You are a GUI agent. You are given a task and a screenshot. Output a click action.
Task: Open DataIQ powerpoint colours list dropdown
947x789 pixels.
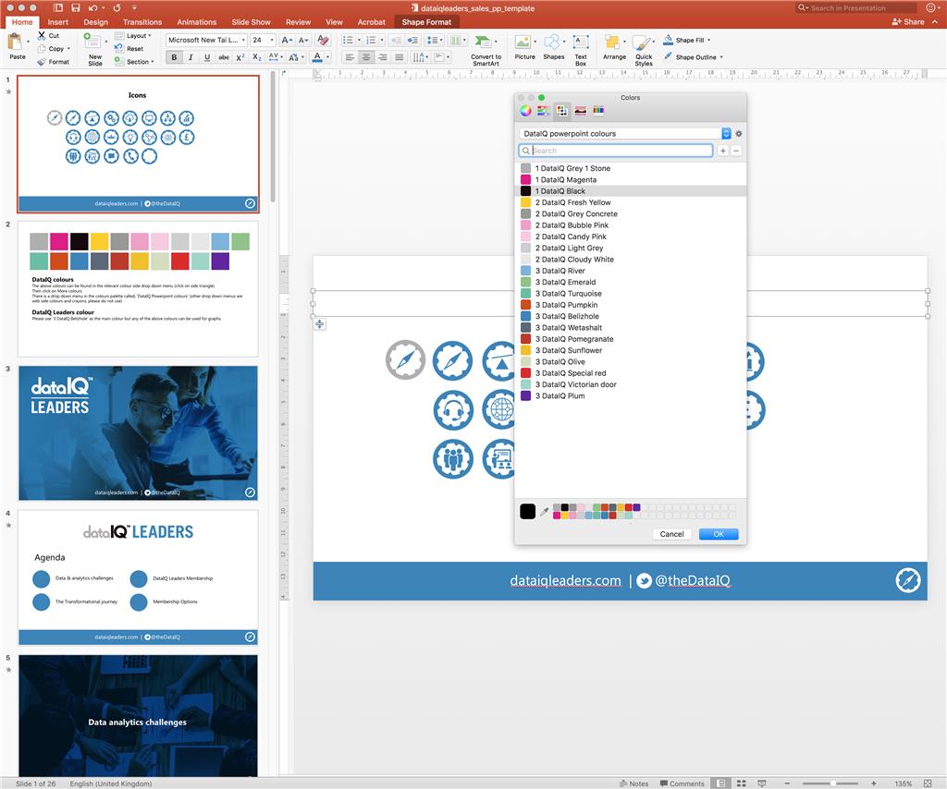726,134
